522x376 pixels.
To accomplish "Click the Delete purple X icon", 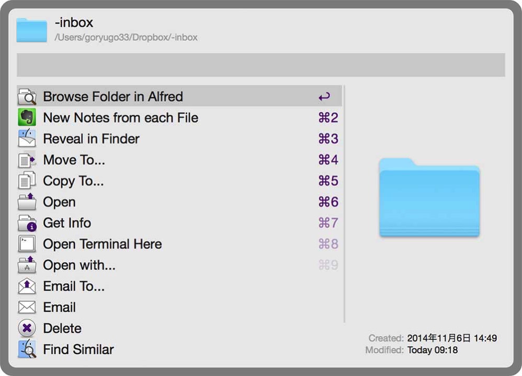I will pos(27,328).
